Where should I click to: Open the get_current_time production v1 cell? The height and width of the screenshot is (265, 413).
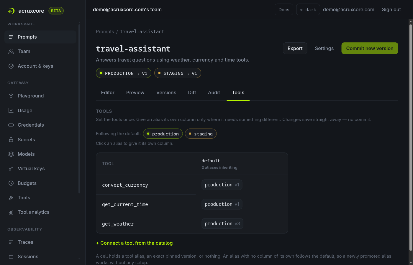tap(222, 204)
